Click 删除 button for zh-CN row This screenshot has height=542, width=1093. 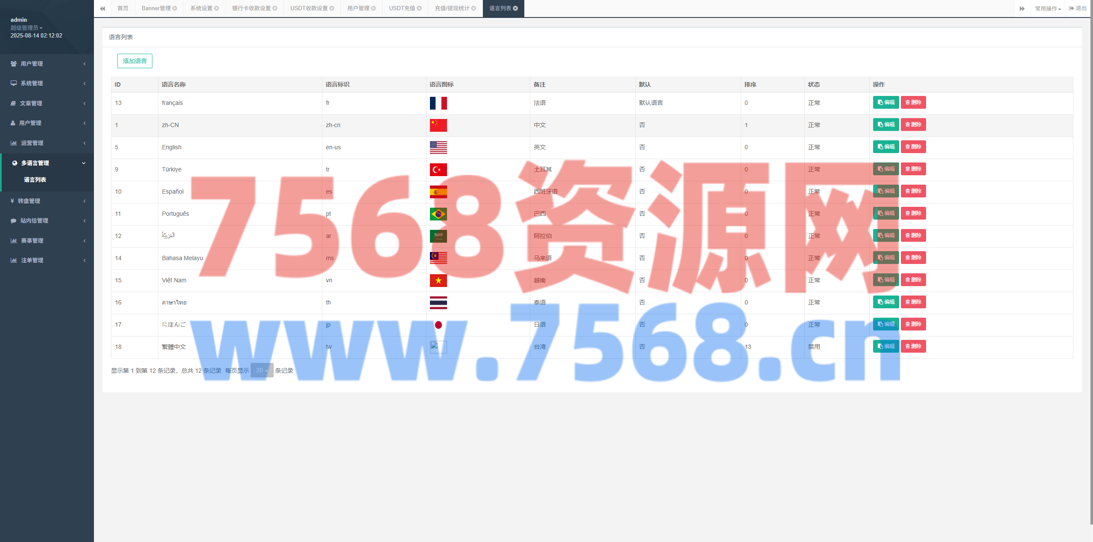913,125
